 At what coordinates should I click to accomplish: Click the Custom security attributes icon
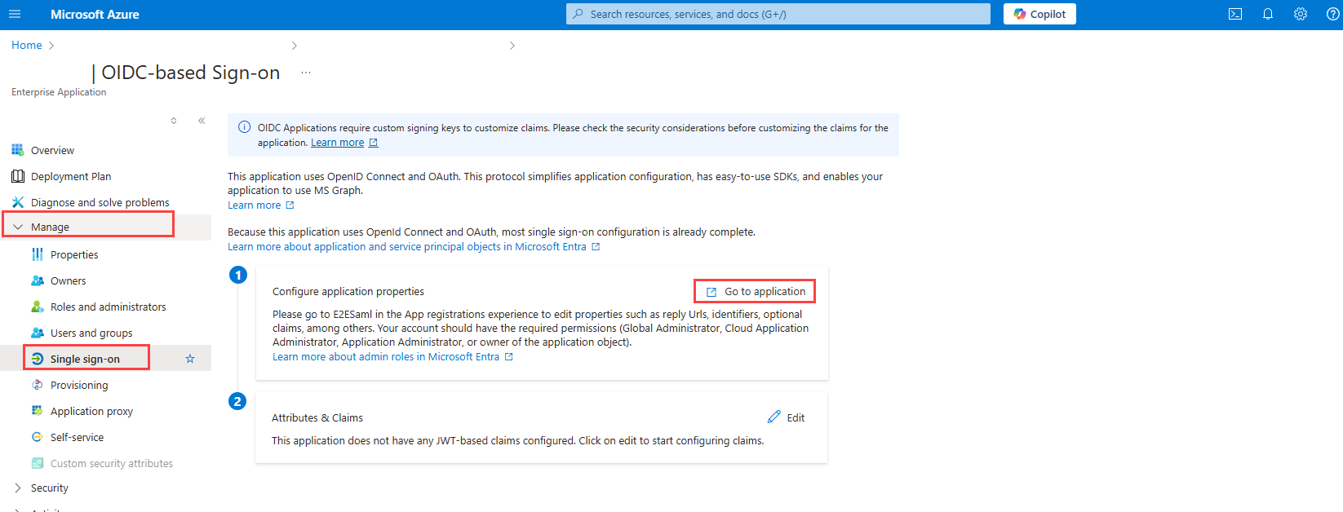[38, 463]
